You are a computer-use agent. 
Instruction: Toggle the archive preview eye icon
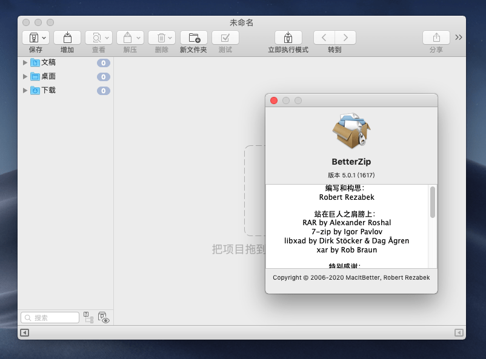[104, 317]
